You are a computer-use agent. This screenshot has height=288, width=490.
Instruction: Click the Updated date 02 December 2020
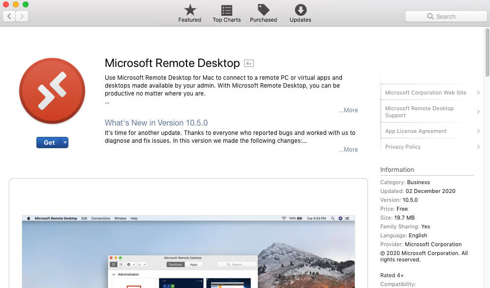click(x=430, y=191)
